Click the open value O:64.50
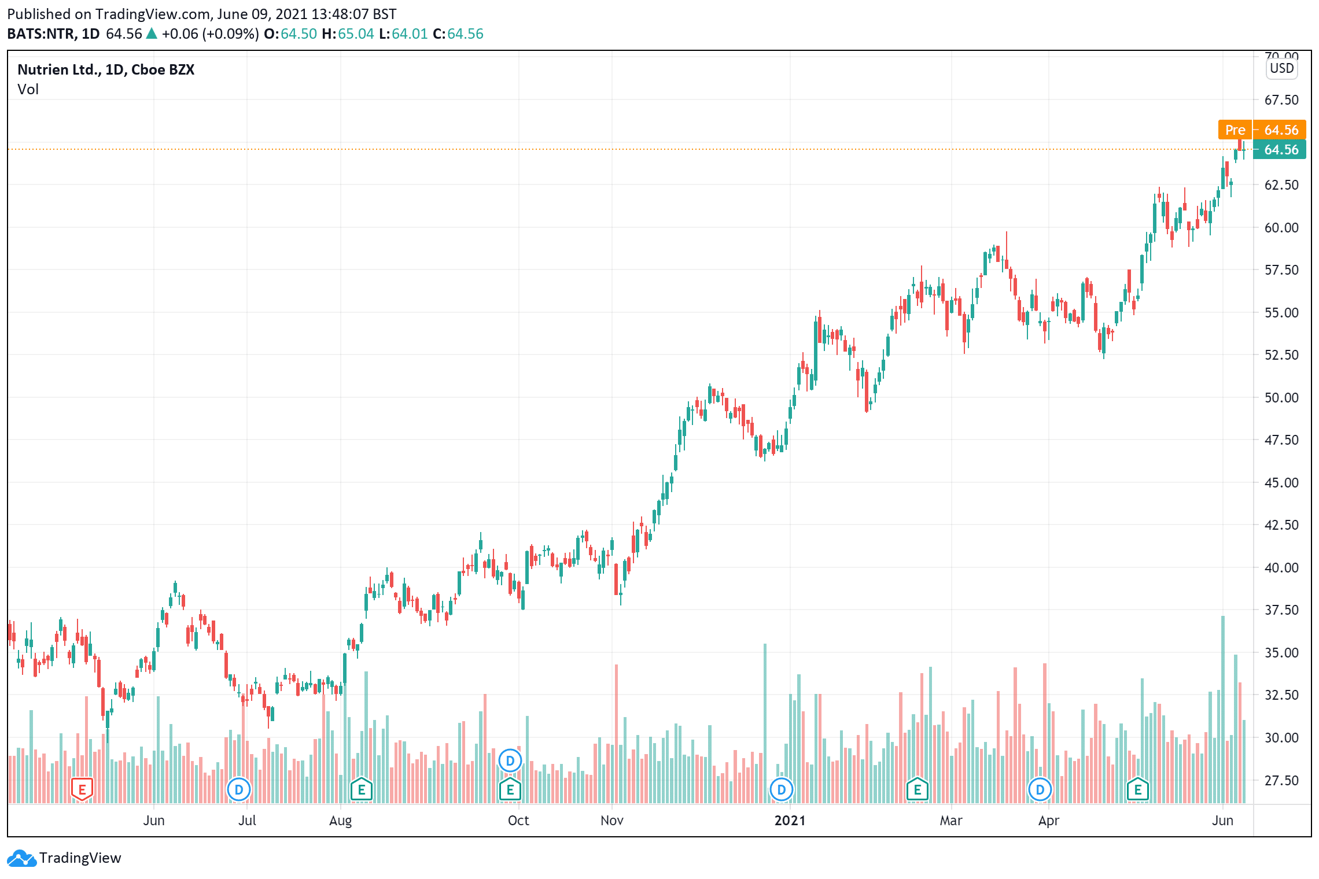 coord(290,34)
